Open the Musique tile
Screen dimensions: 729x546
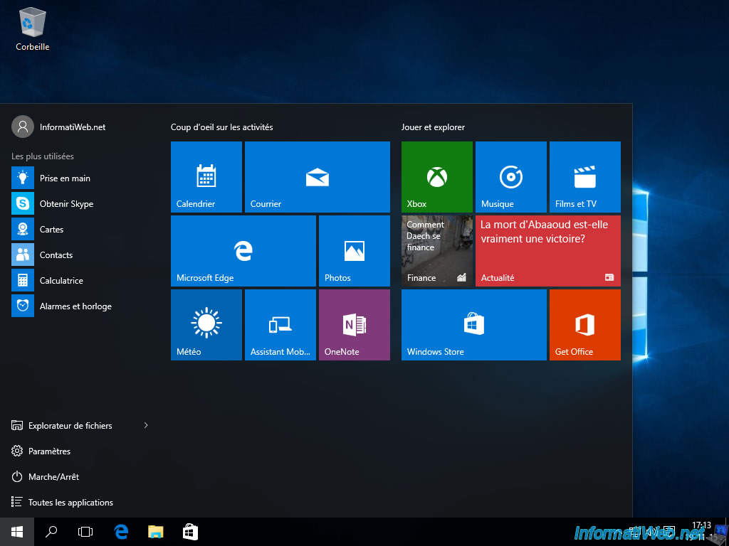(511, 177)
